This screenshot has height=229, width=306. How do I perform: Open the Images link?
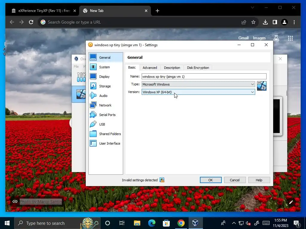click(x=259, y=38)
